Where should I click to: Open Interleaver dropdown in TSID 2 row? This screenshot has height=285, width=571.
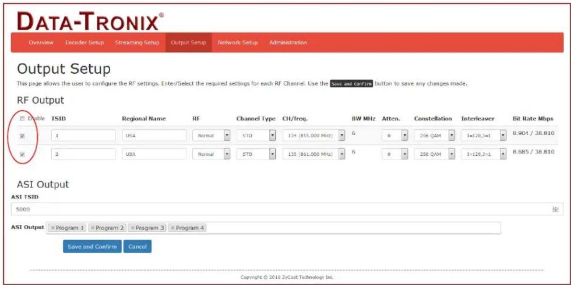click(484, 154)
